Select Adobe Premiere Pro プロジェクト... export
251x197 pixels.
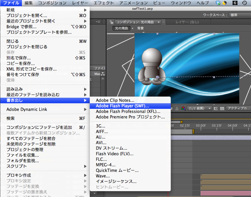(x=130, y=117)
